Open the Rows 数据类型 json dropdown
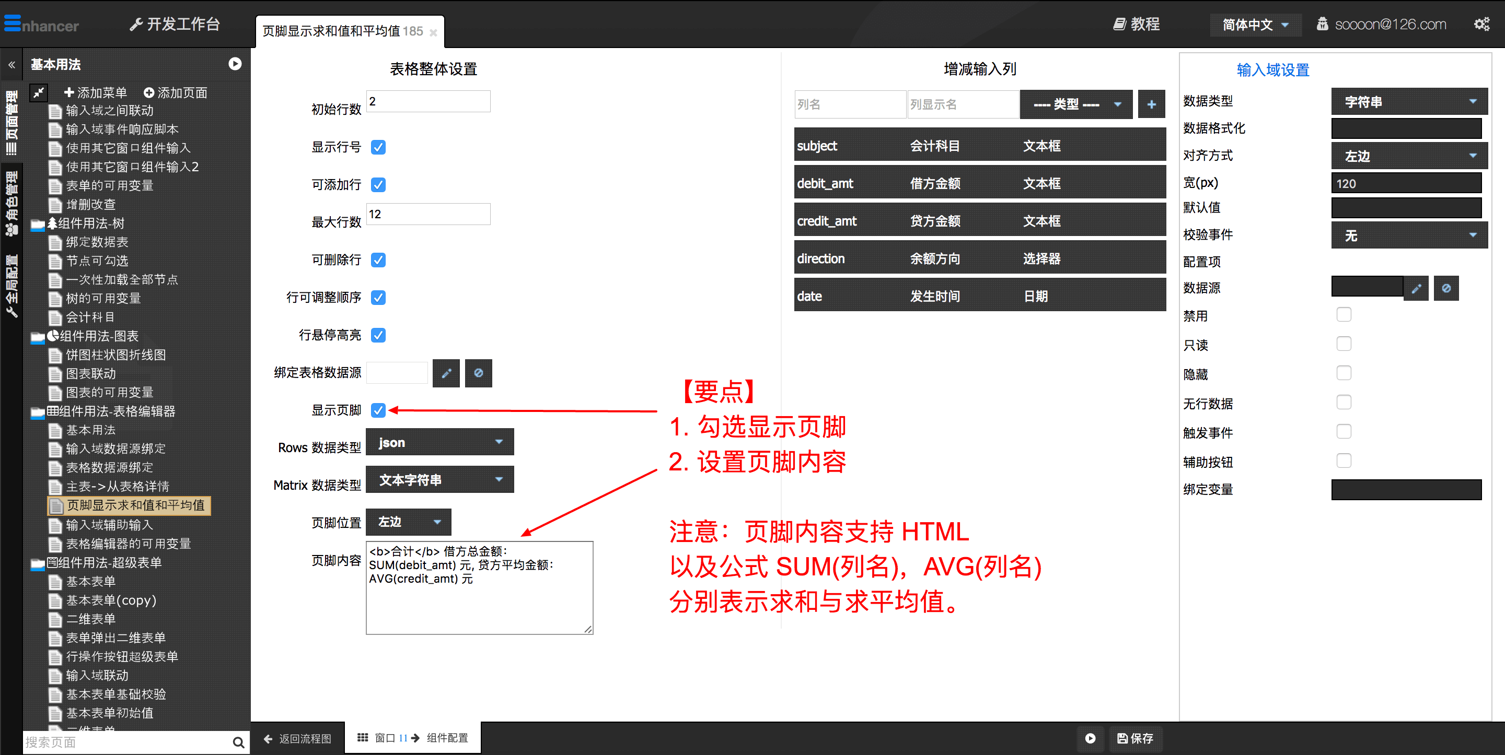Image resolution: width=1505 pixels, height=755 pixels. [x=439, y=442]
